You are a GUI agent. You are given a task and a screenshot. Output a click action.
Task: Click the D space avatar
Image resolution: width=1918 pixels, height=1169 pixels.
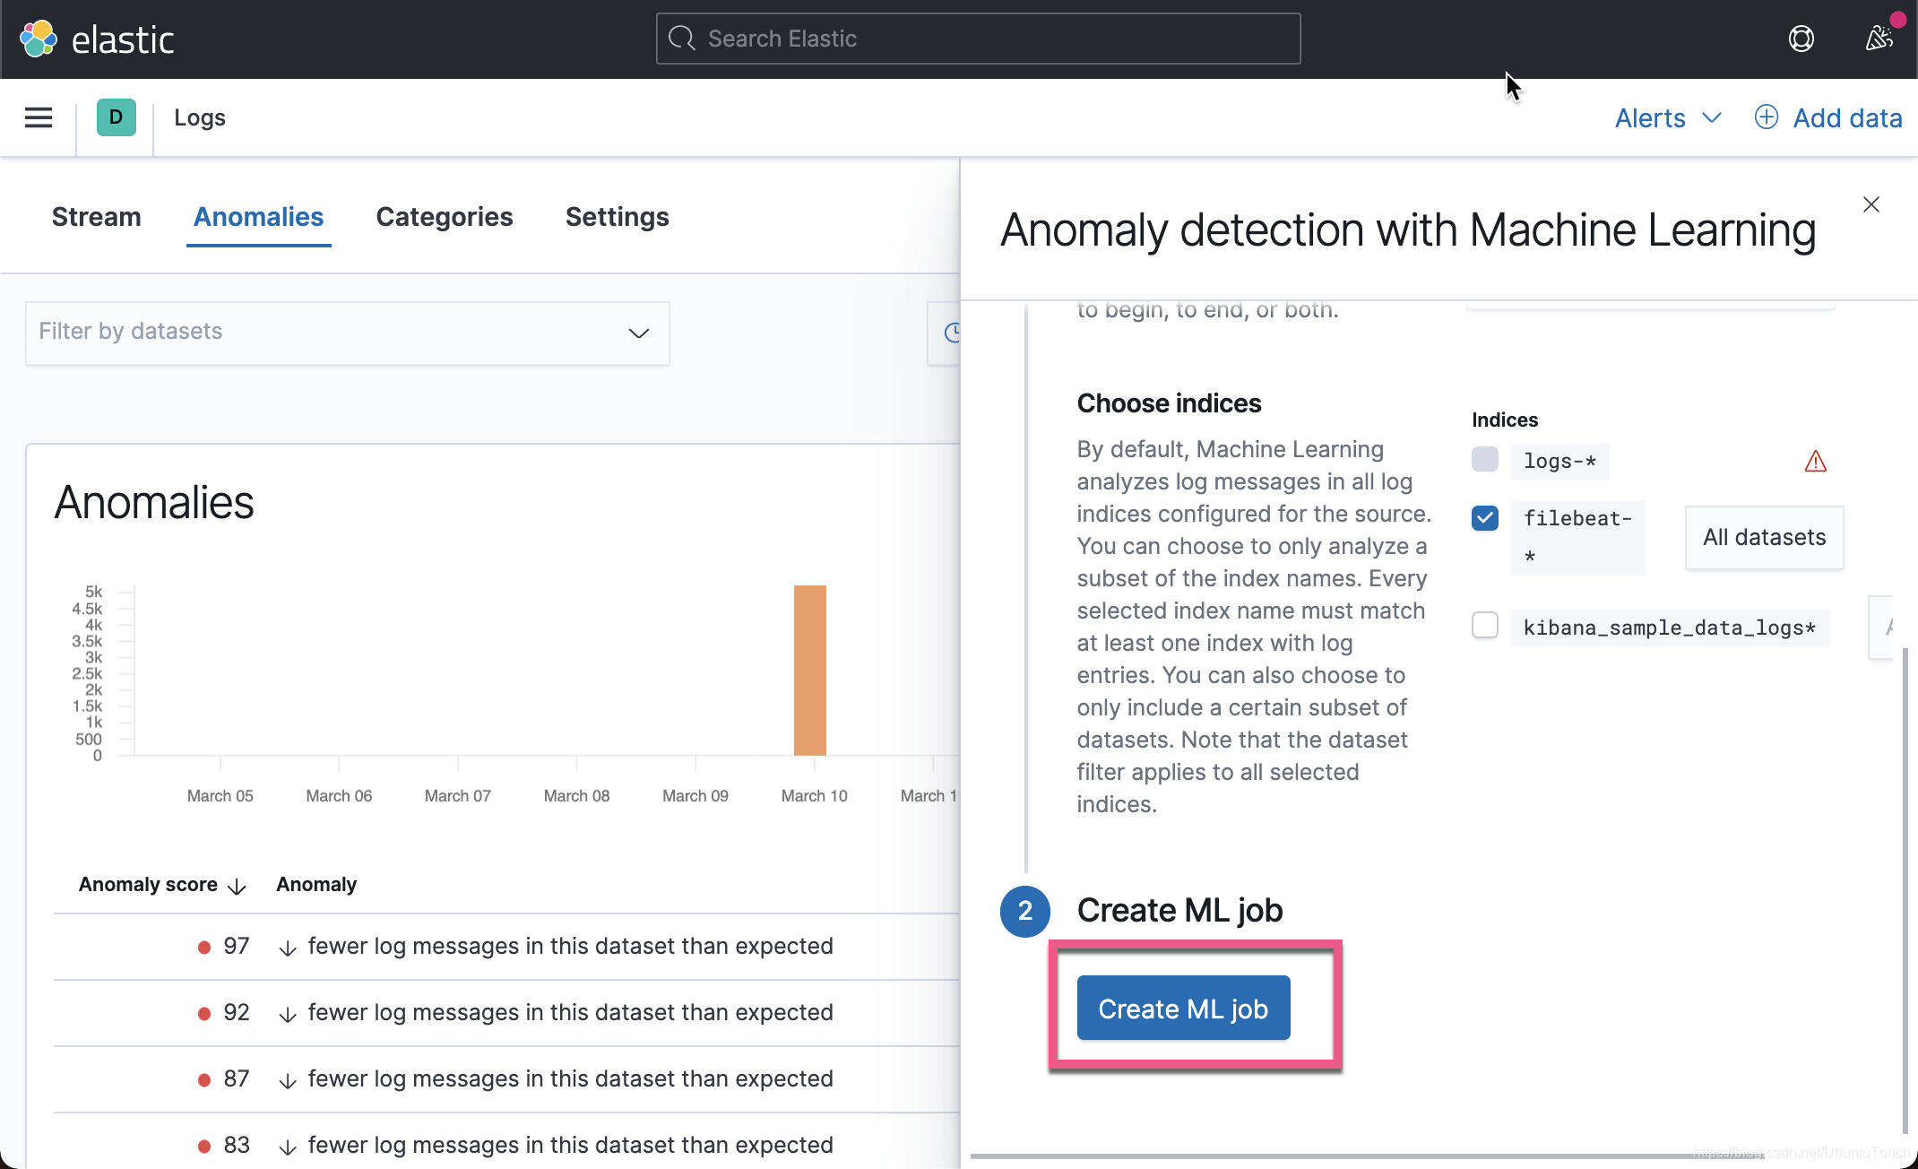click(x=116, y=117)
